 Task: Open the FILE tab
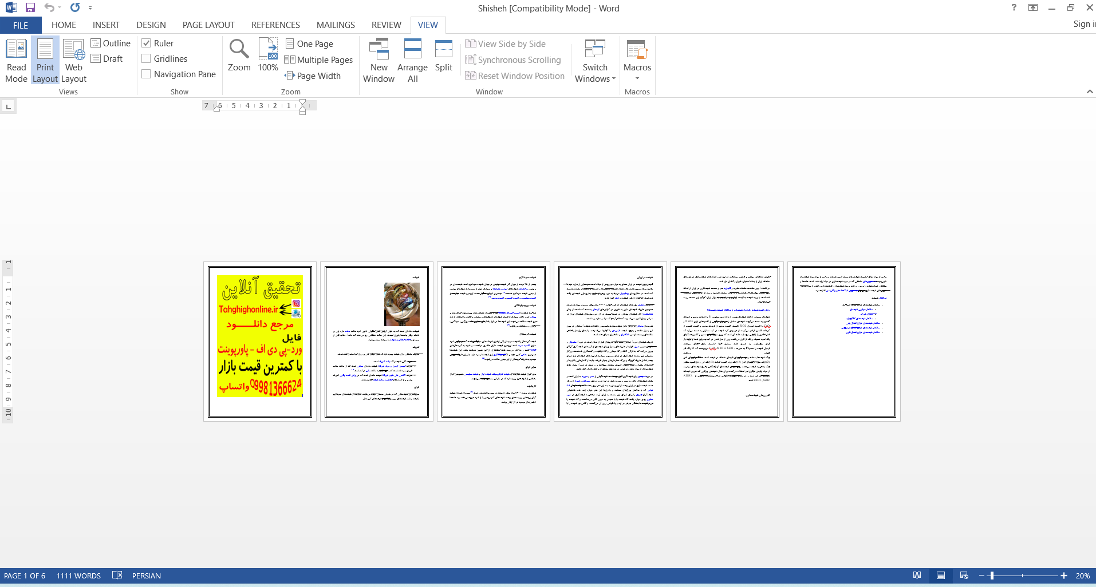[21, 25]
